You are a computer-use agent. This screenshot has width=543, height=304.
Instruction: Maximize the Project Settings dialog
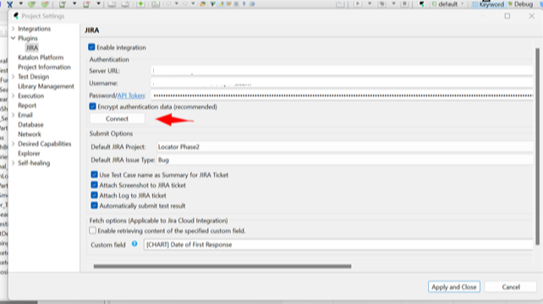tap(507, 16)
